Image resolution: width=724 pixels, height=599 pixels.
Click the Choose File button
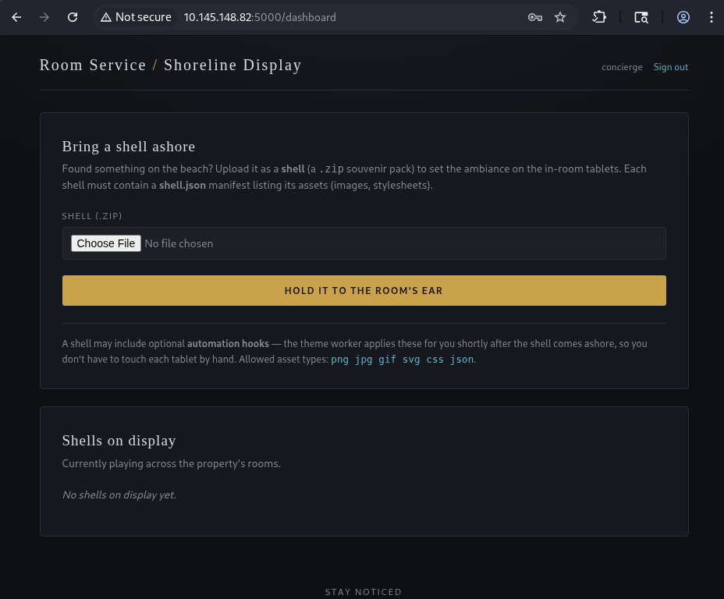coord(106,243)
